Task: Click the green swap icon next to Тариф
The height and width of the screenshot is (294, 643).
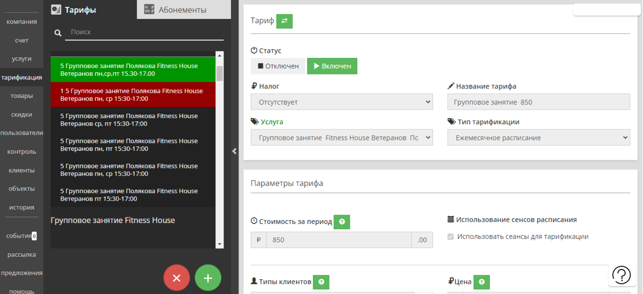Action: [x=284, y=21]
